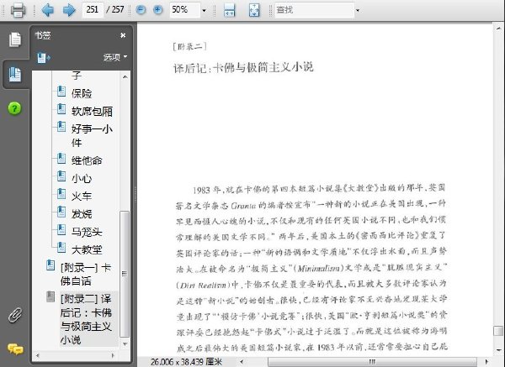The width and height of the screenshot is (505, 367).
Task: Click the Print icon in the toolbar
Action: point(18,9)
